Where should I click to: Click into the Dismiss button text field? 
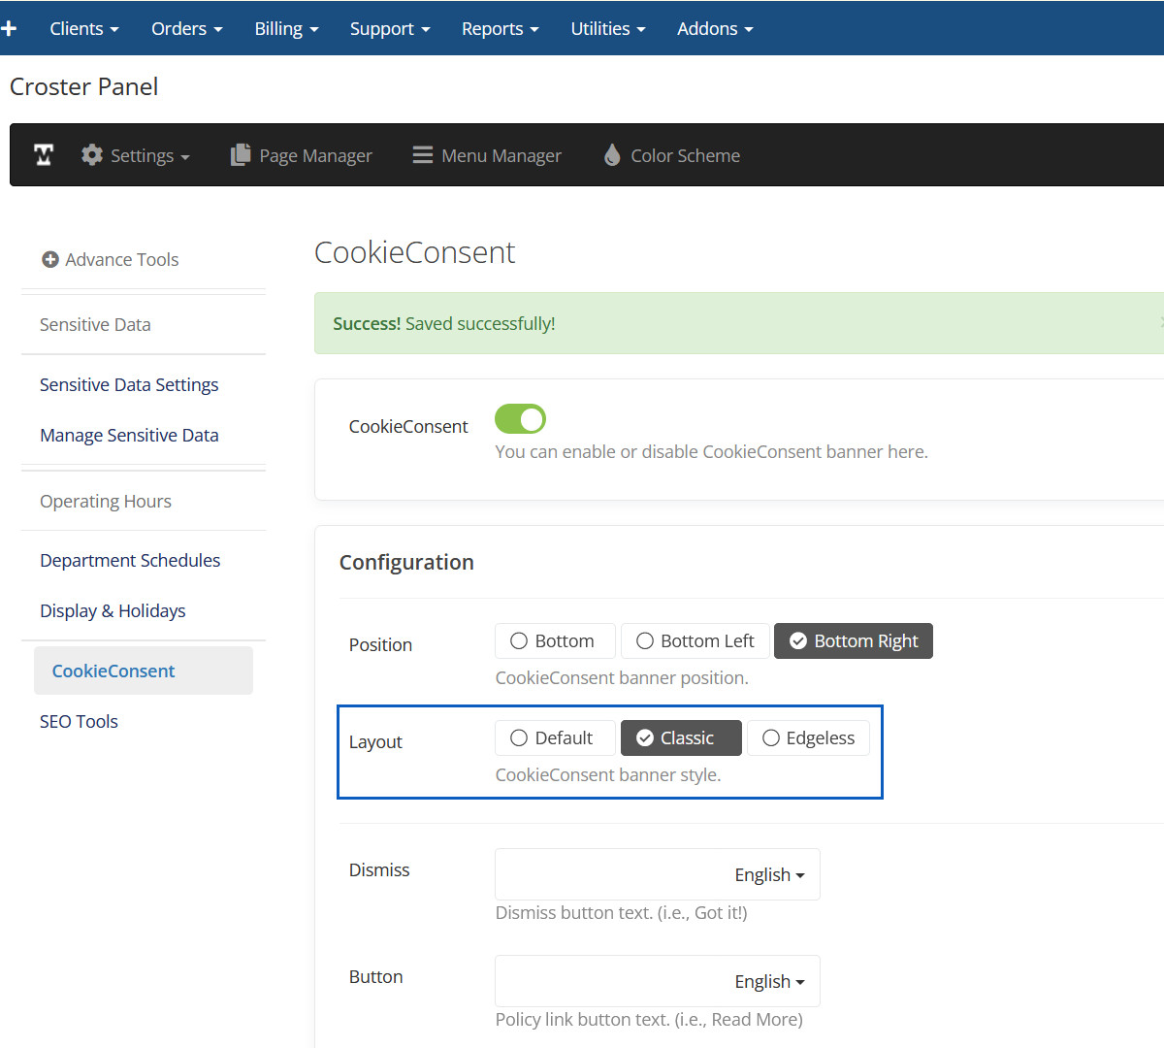606,875
